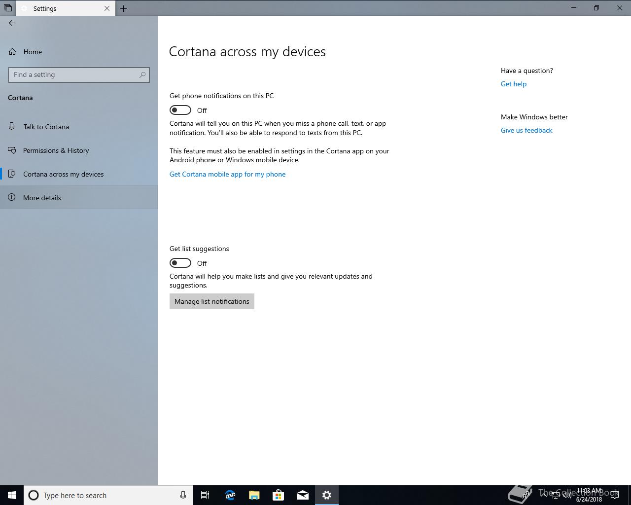Show hidden tray icons chevron

click(x=544, y=495)
